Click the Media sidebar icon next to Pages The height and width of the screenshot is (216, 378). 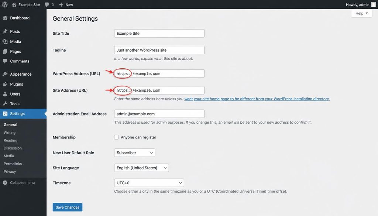pos(5,41)
